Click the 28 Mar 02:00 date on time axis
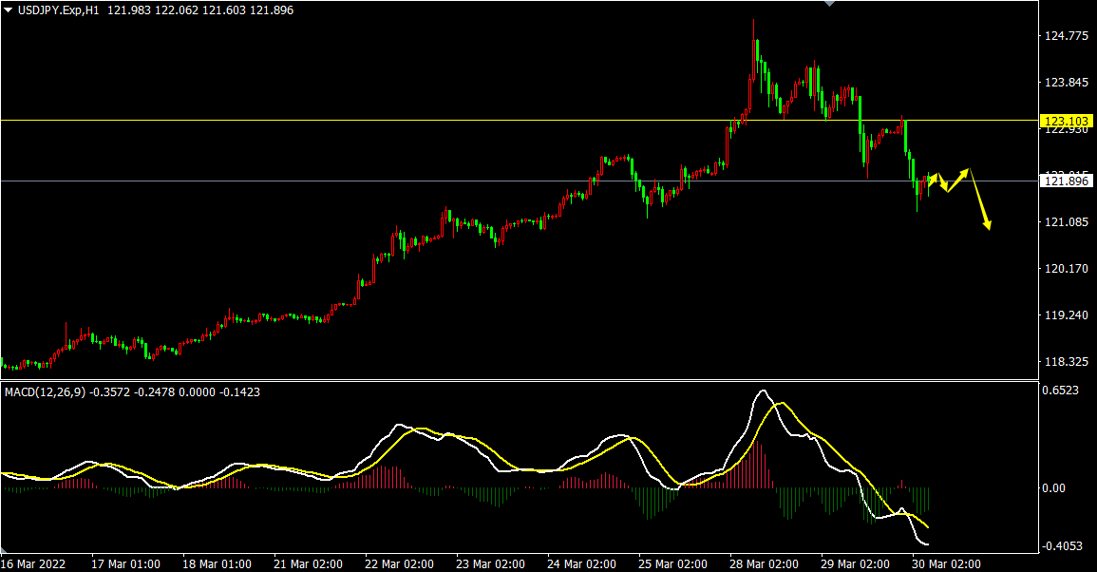This screenshot has width=1097, height=572. tap(764, 563)
